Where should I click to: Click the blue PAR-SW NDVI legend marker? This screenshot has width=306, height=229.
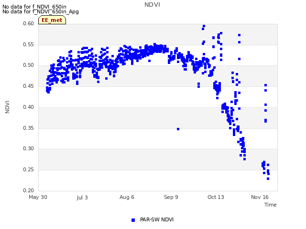pyautogui.click(x=133, y=220)
